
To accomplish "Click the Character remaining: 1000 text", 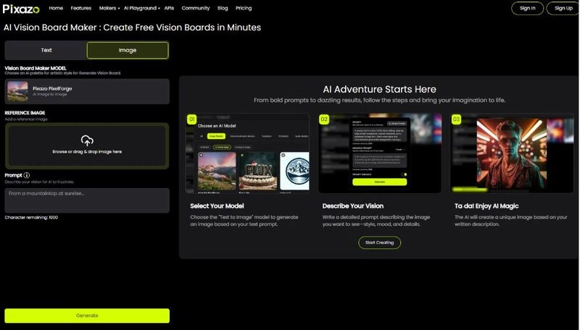I will point(31,217).
